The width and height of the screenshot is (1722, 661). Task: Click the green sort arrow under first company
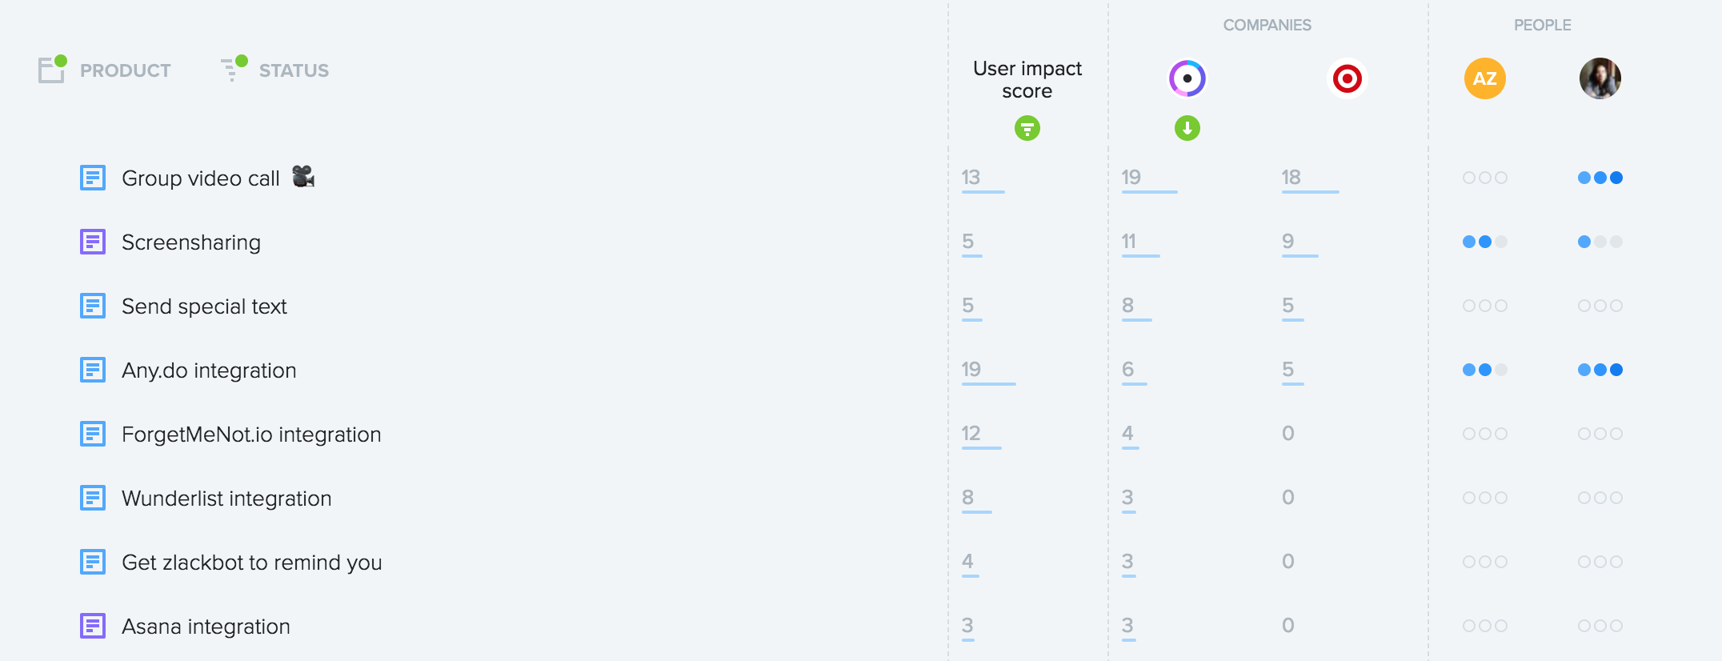(1187, 128)
